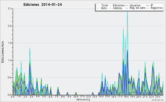Click the '13 h' x-axis label
Image resolution: width=166 pixels, height=102 pixels.
[95, 97]
